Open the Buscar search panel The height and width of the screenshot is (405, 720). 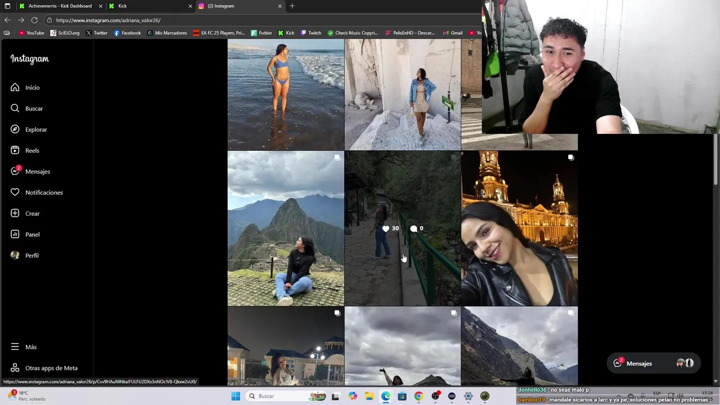[x=26, y=109]
